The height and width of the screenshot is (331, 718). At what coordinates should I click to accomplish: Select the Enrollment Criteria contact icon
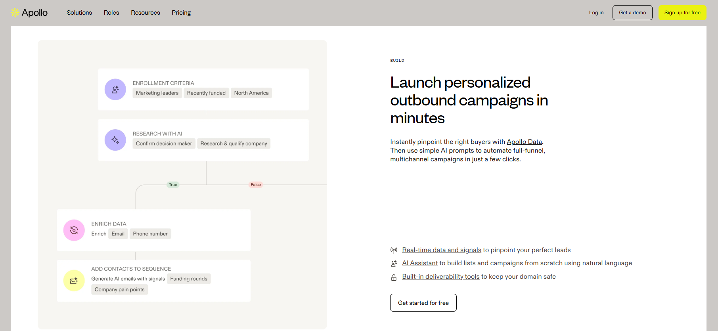(x=115, y=89)
